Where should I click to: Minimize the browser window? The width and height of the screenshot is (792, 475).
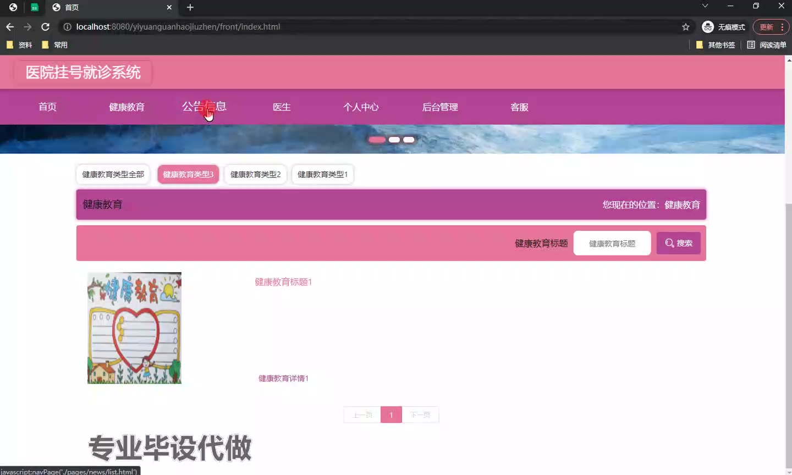(x=730, y=6)
